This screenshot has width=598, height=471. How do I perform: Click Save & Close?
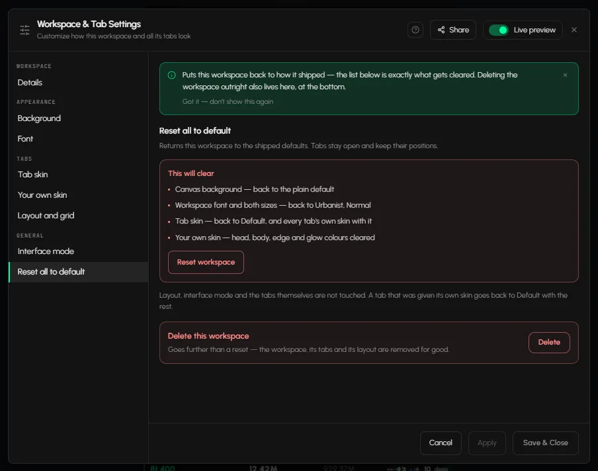545,443
